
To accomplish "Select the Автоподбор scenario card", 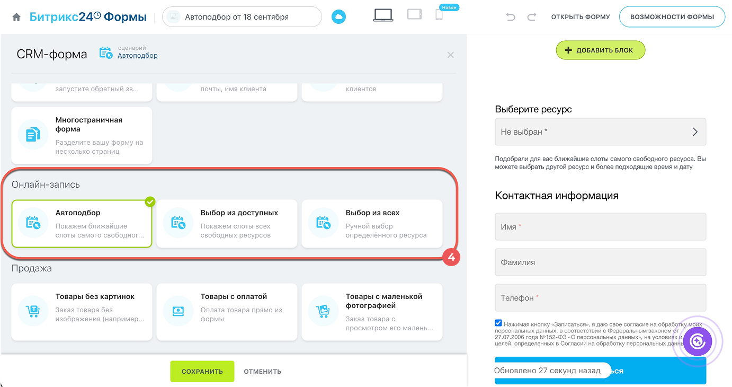I will pyautogui.click(x=82, y=224).
